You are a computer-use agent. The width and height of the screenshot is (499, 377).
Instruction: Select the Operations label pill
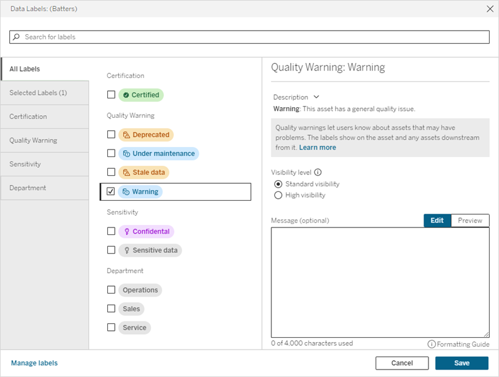140,290
